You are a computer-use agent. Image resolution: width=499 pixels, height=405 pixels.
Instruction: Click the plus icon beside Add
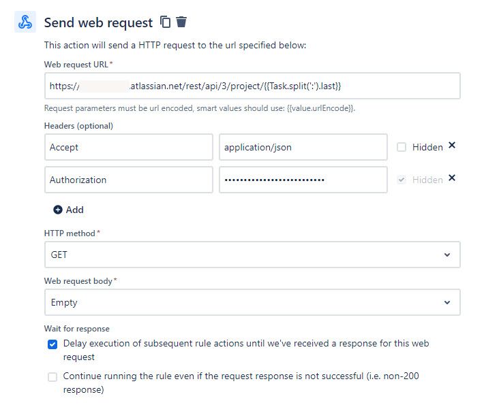57,210
